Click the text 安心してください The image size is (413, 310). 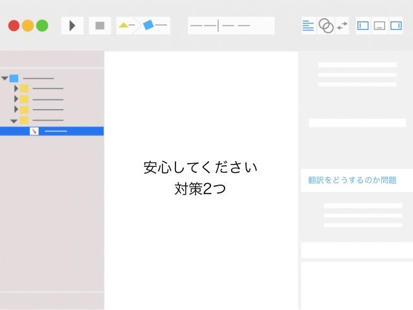click(x=200, y=168)
